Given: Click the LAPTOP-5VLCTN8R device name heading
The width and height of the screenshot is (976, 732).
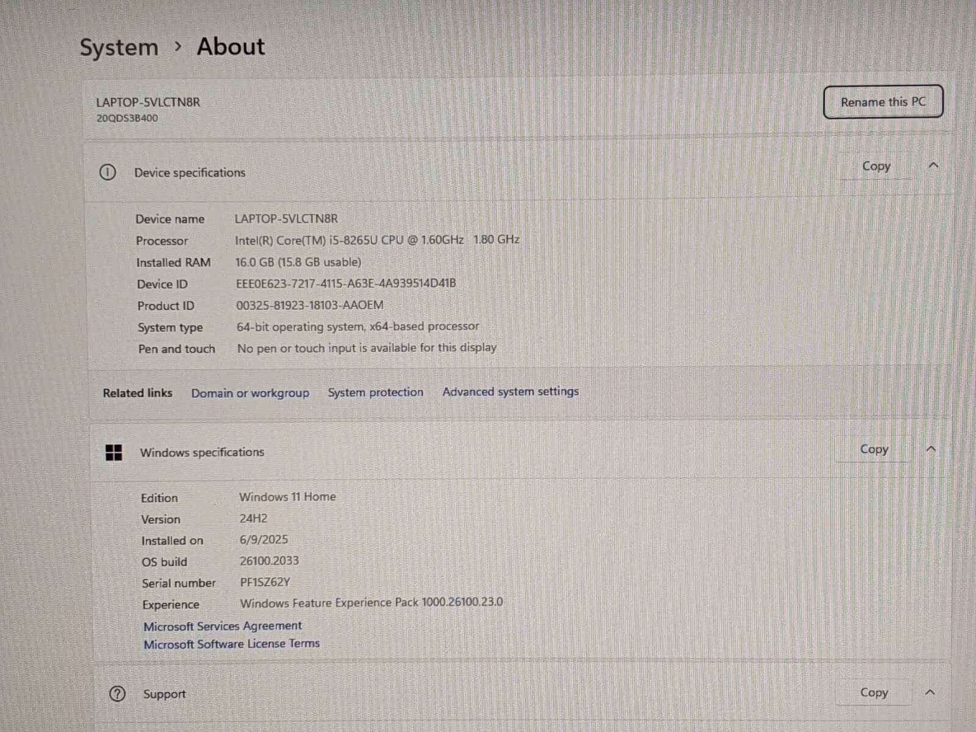Looking at the screenshot, I should point(148,102).
